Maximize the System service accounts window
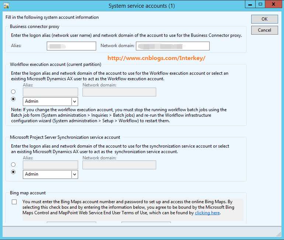The image size is (284, 240). (x=260, y=4)
